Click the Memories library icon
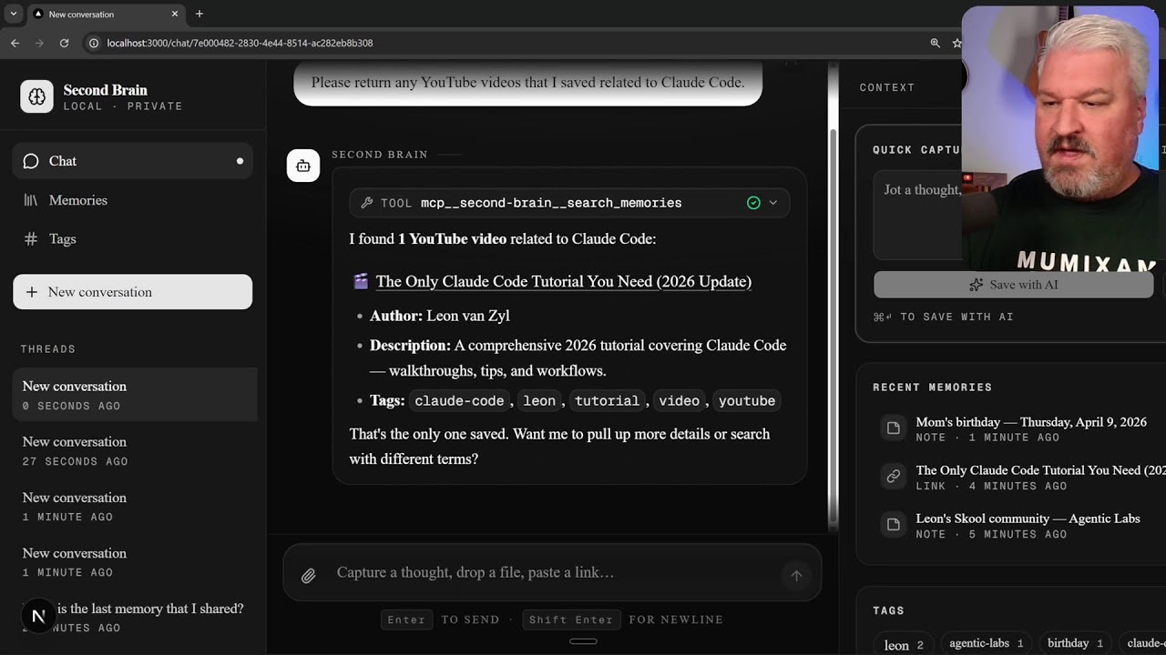The height and width of the screenshot is (655, 1166). click(x=31, y=200)
